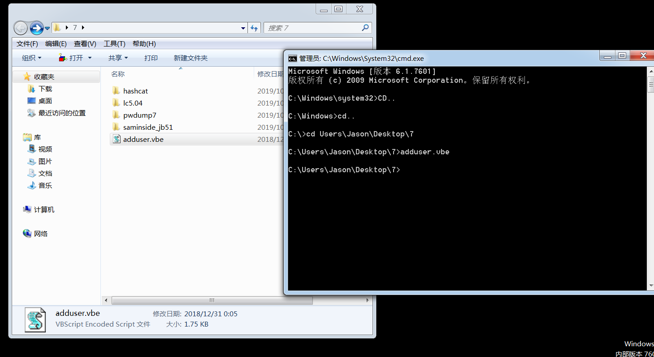654x357 pixels.
Task: Click the hashcat folder icon
Action: pos(117,91)
